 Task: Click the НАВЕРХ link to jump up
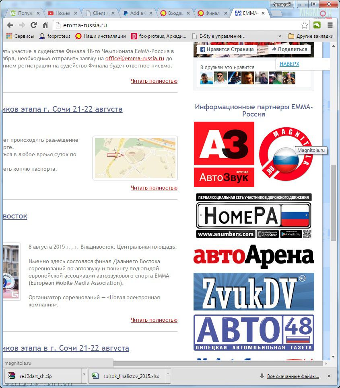coord(290,64)
